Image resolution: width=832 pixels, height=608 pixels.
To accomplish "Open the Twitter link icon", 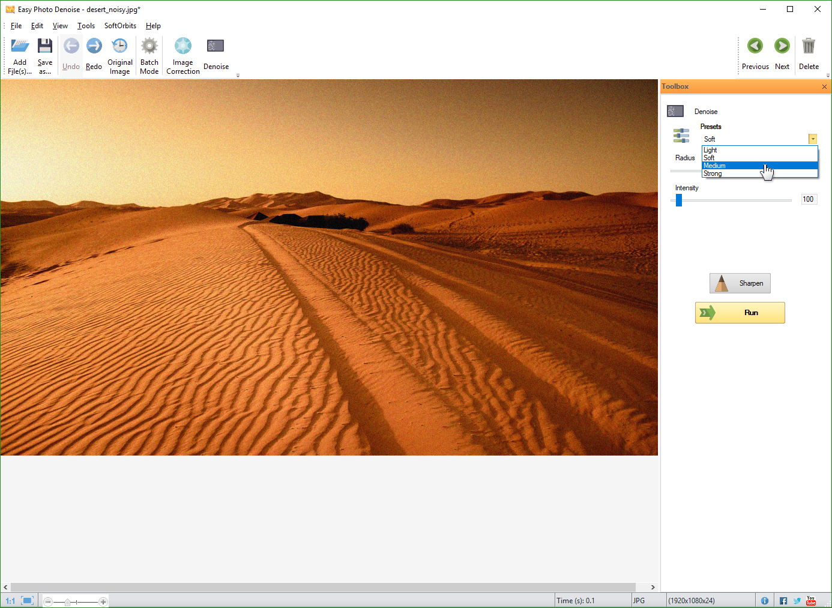I will click(x=797, y=601).
